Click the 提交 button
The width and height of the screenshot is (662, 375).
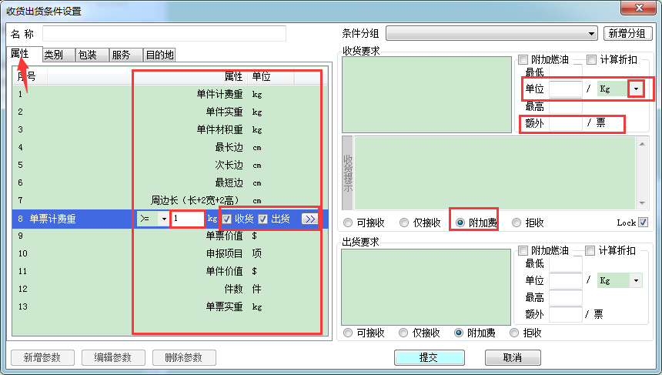point(428,357)
